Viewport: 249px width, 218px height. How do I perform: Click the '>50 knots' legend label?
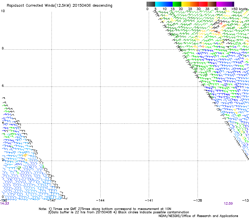pyautogui.click(x=240, y=9)
